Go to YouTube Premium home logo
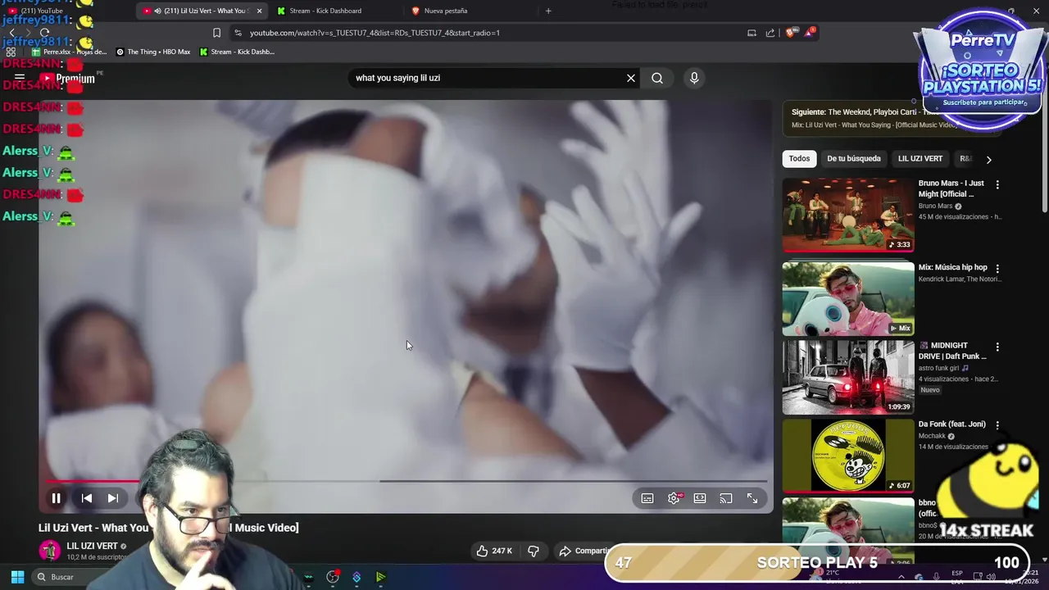 (67, 79)
